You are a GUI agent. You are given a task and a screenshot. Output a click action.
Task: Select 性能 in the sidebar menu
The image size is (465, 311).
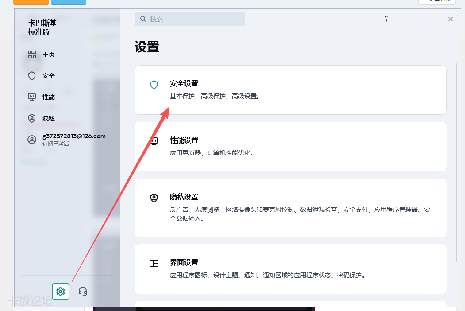[49, 97]
